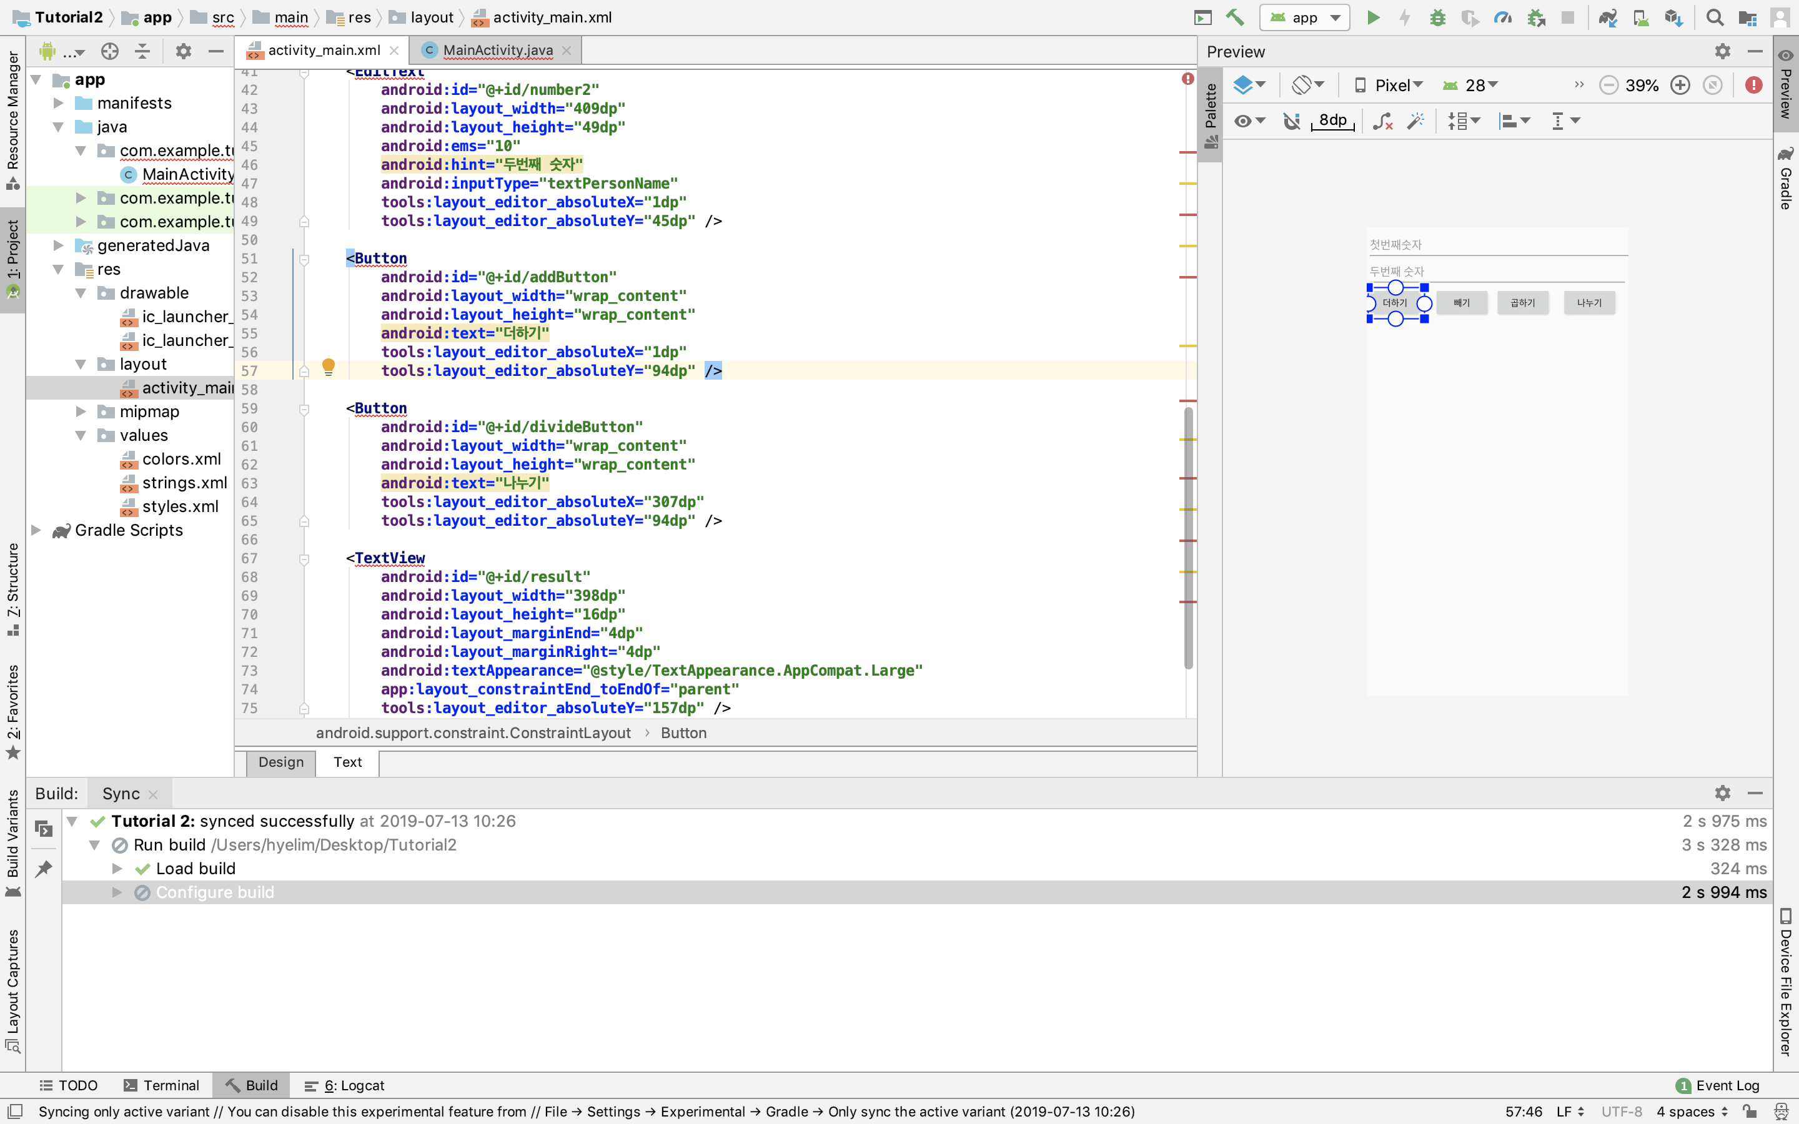The height and width of the screenshot is (1124, 1799).
Task: Click the Make Project hammer icon
Action: point(1236,18)
